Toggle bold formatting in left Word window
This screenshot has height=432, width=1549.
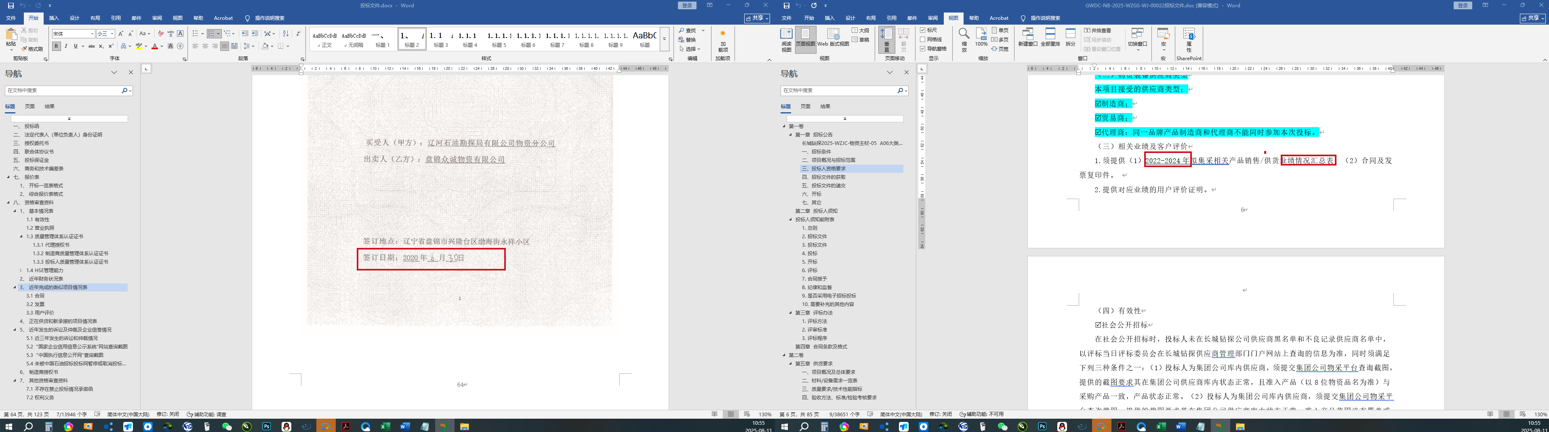[x=57, y=46]
